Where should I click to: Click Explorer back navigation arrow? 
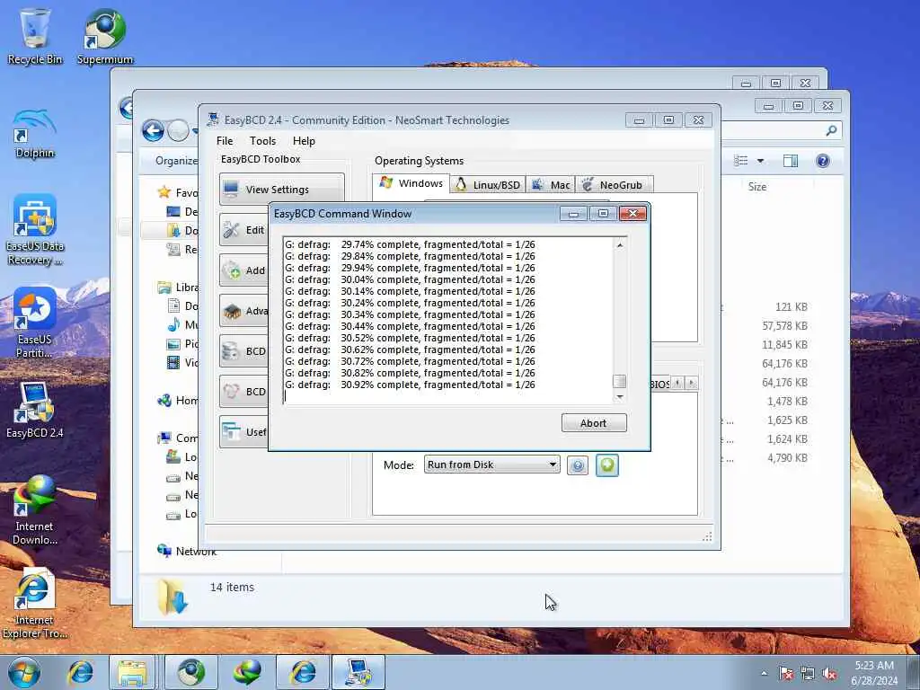pyautogui.click(x=153, y=130)
